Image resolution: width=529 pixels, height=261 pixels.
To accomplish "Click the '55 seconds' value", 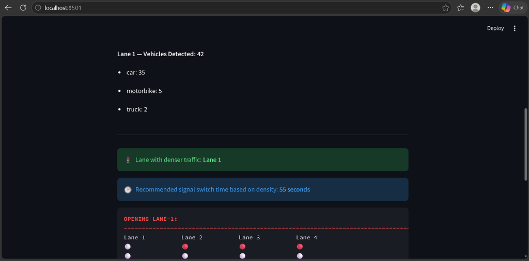I will 294,190.
